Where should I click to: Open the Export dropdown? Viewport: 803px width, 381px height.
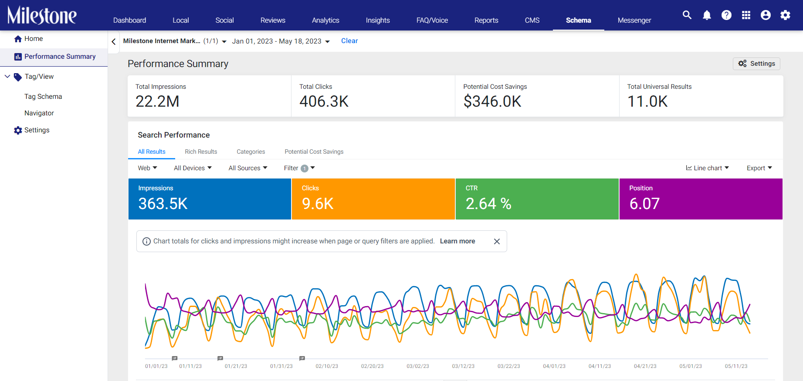click(759, 168)
